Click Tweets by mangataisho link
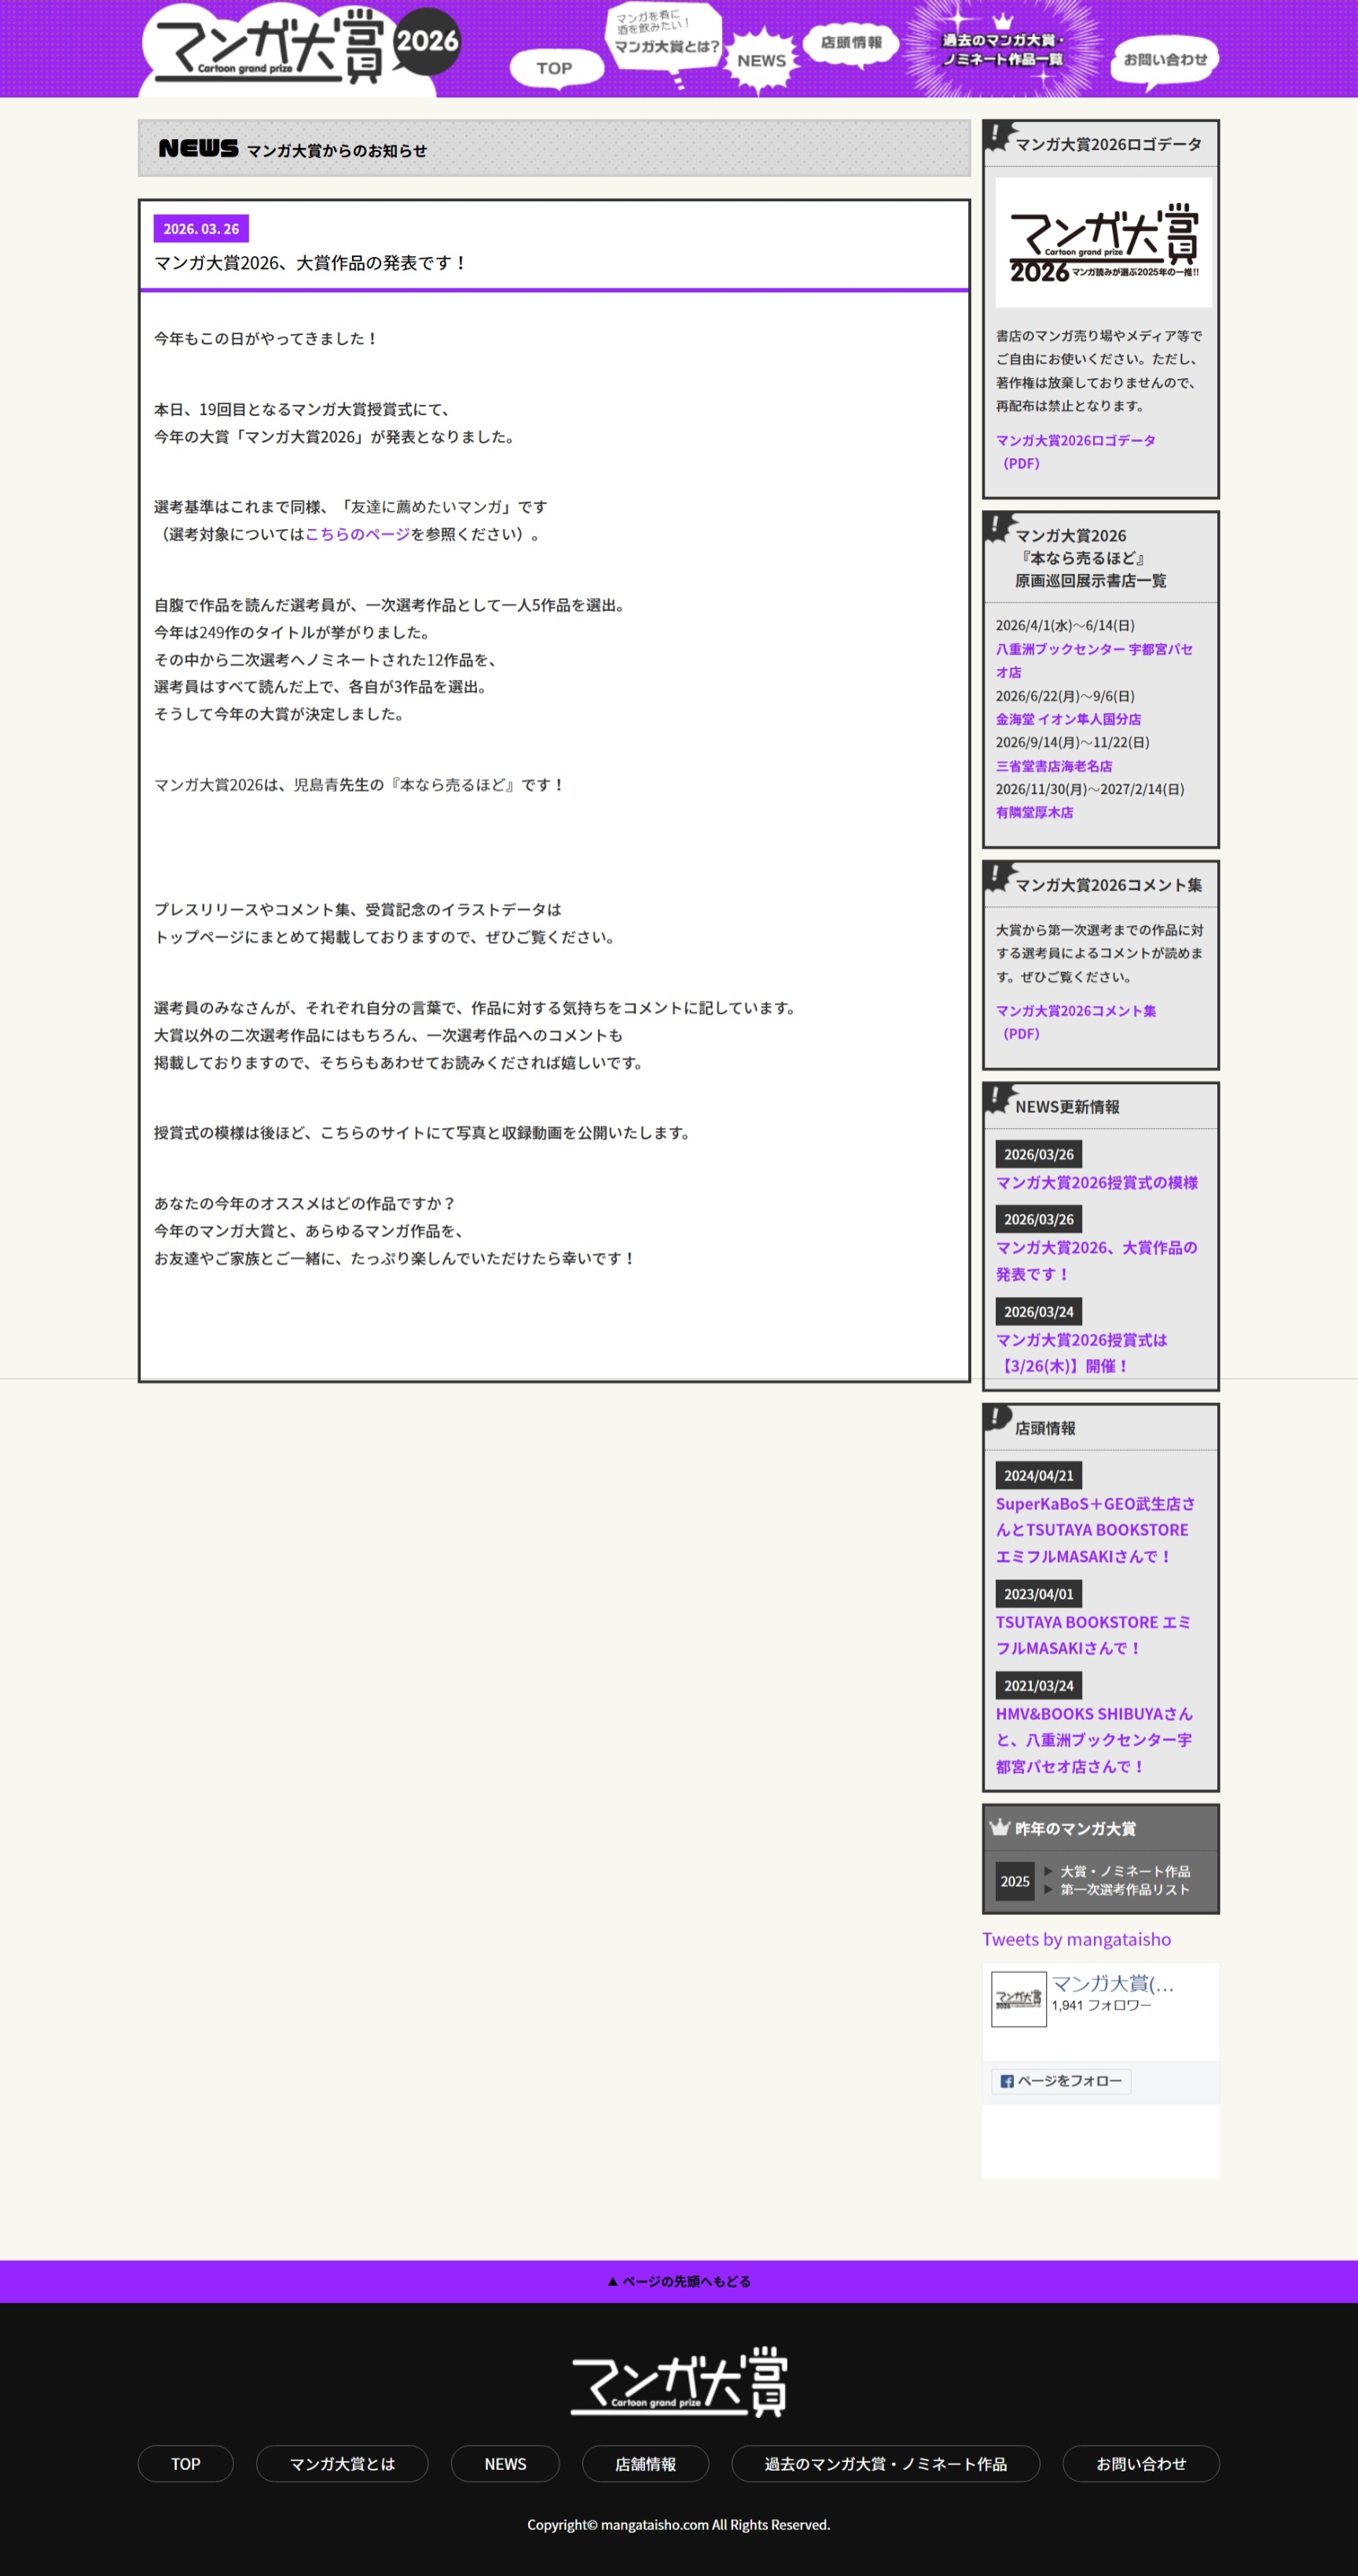 click(1076, 1939)
